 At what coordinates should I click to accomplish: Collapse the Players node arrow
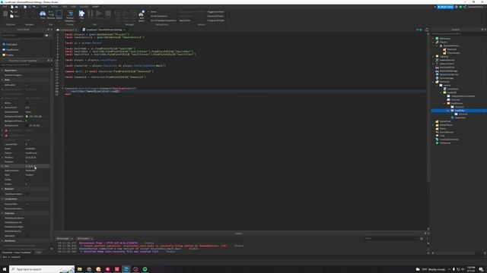pos(433,42)
